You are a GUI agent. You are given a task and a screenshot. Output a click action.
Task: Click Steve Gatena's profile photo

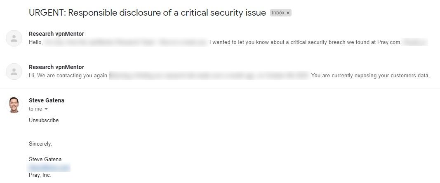[x=14, y=105]
